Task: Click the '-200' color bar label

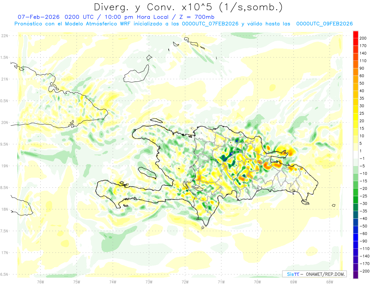Action: point(364,271)
